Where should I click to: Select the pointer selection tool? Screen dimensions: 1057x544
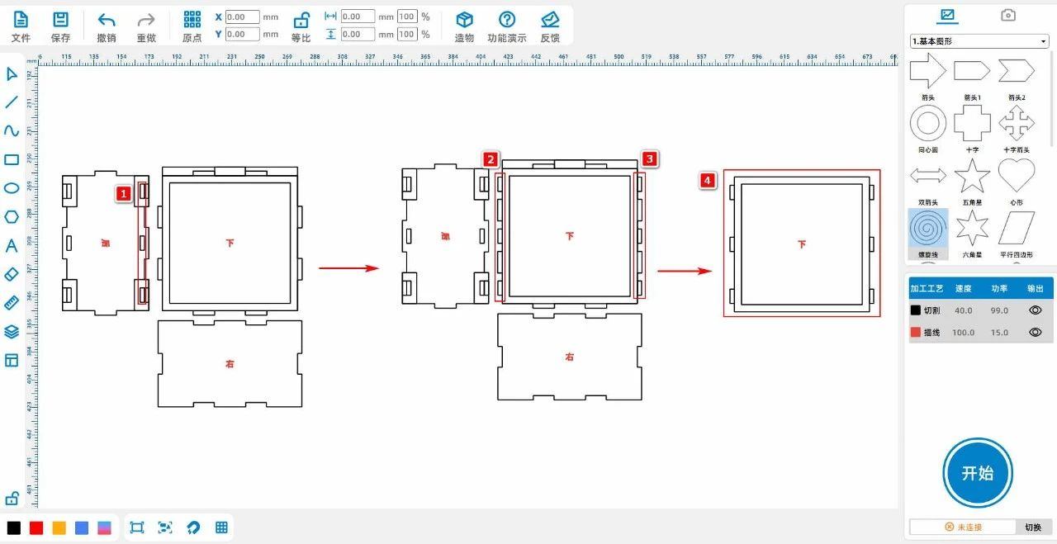point(12,74)
